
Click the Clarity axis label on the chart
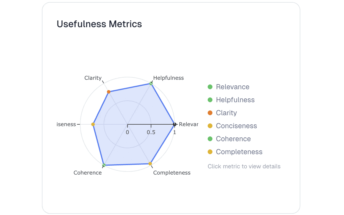(x=93, y=78)
